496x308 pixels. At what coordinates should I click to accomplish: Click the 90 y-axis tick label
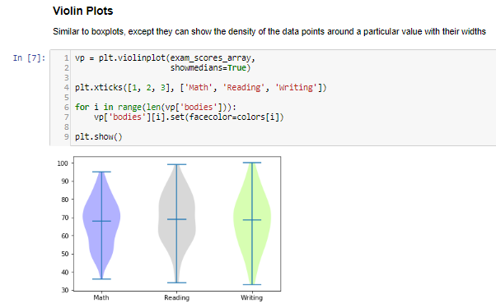coord(64,182)
